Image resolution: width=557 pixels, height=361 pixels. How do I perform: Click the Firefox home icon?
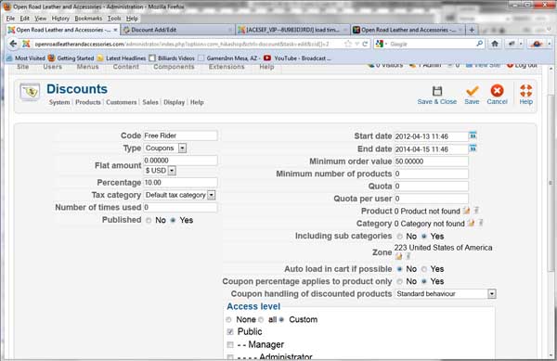click(495, 44)
